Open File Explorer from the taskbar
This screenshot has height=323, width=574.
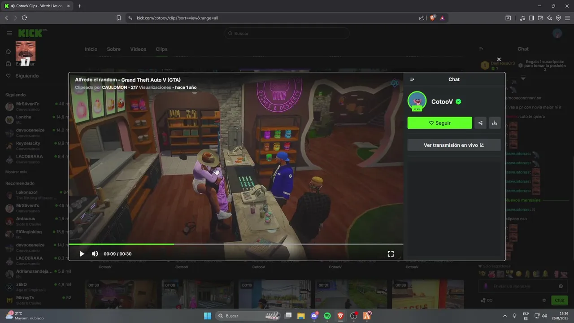click(301, 316)
